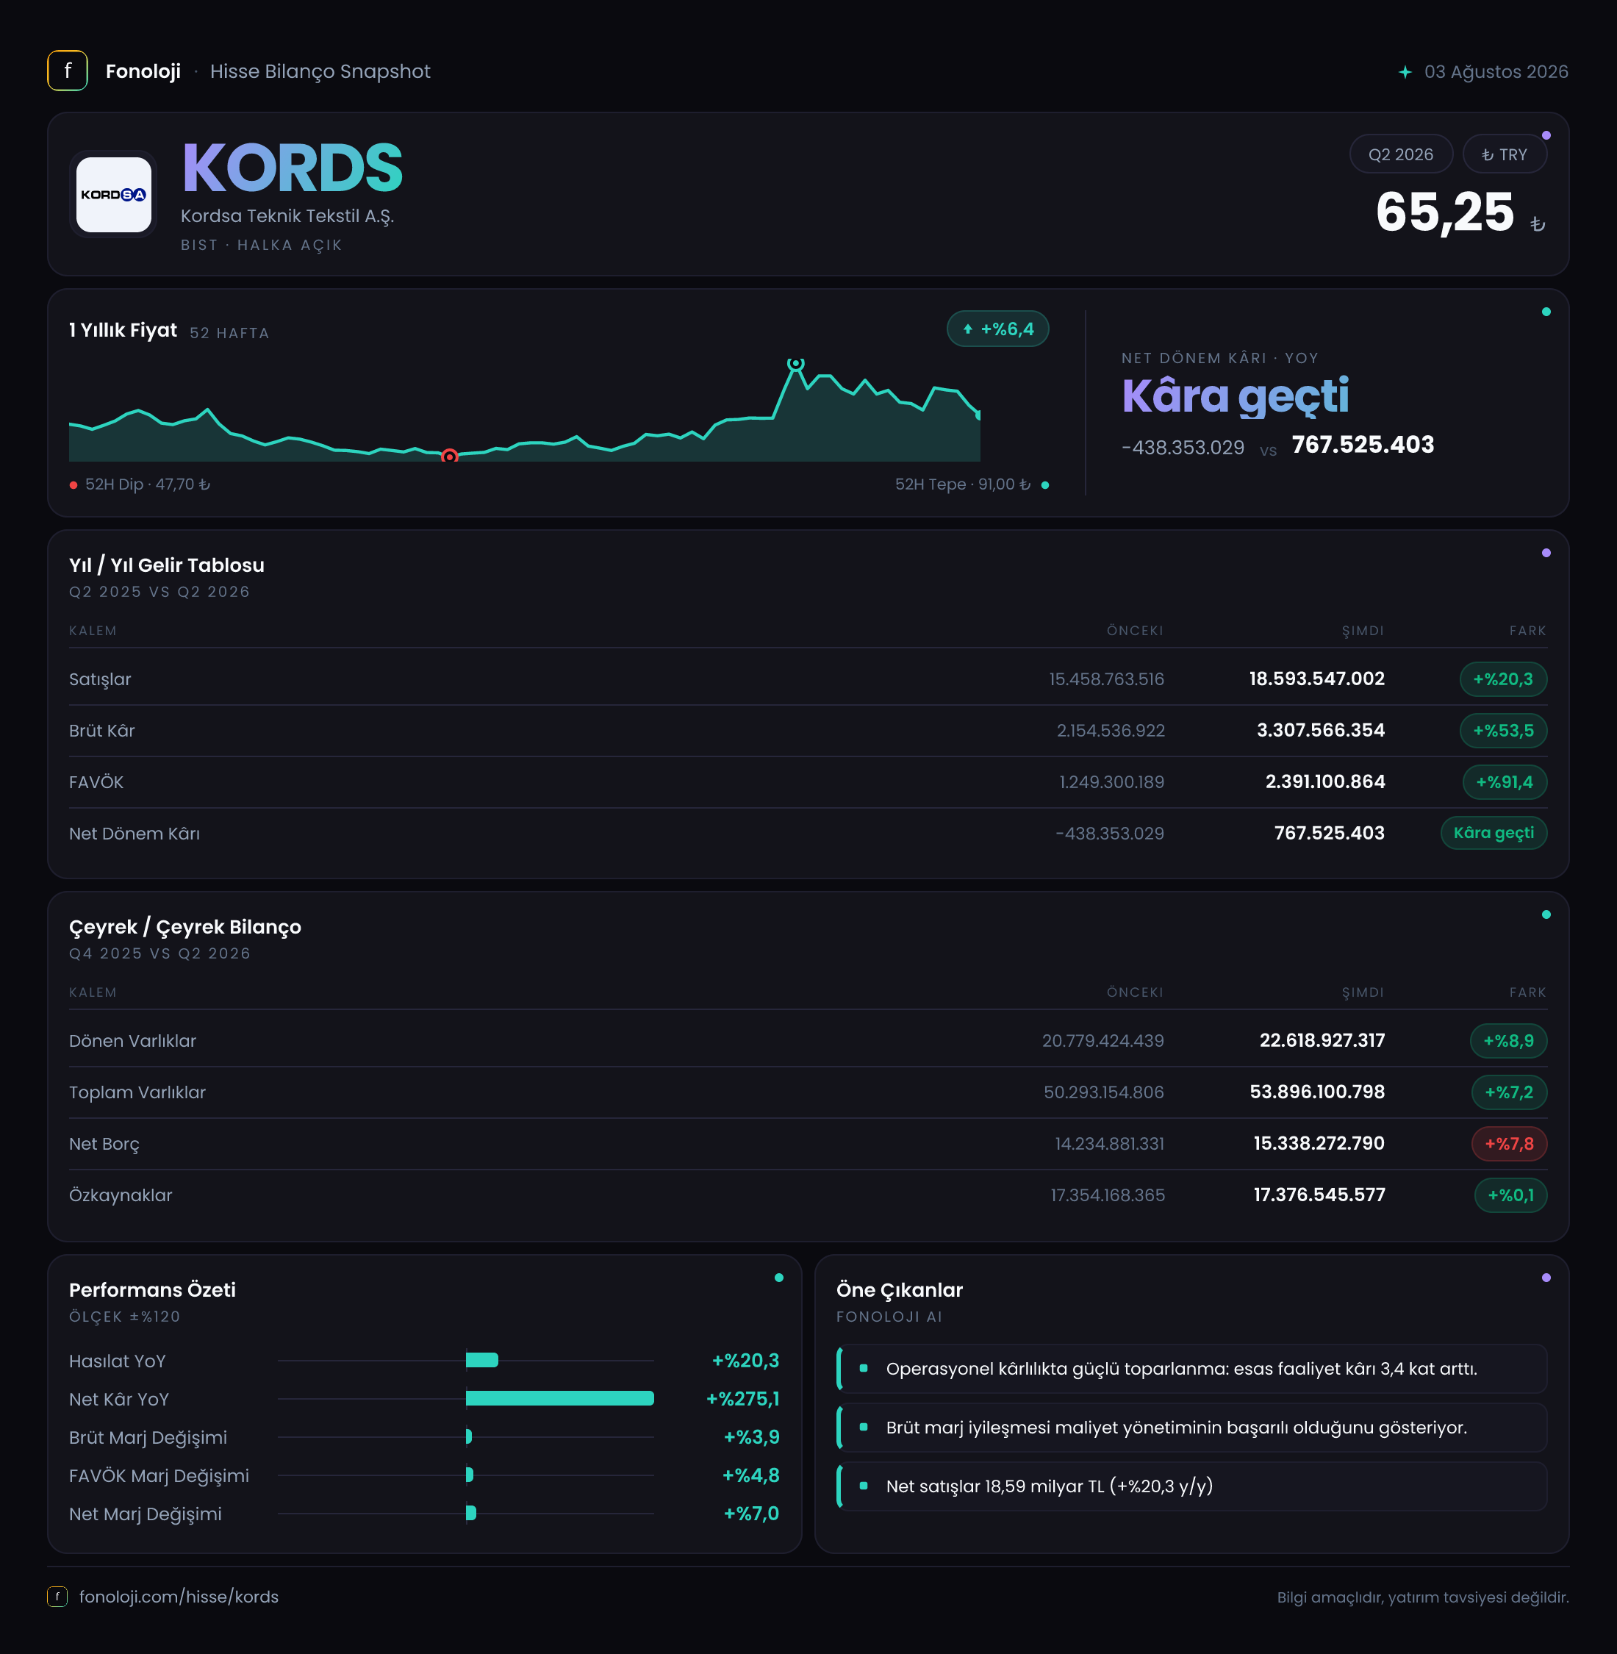
Task: Click the sparkle icon beside the date
Action: coord(1405,72)
